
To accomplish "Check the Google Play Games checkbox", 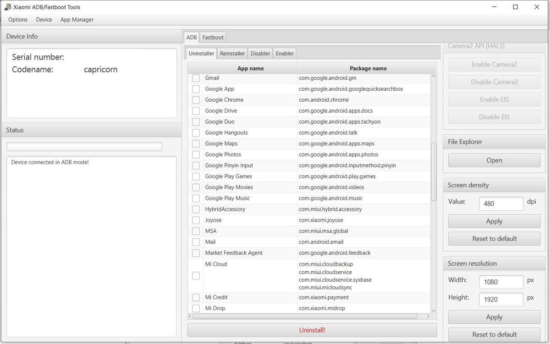I will pyautogui.click(x=196, y=176).
